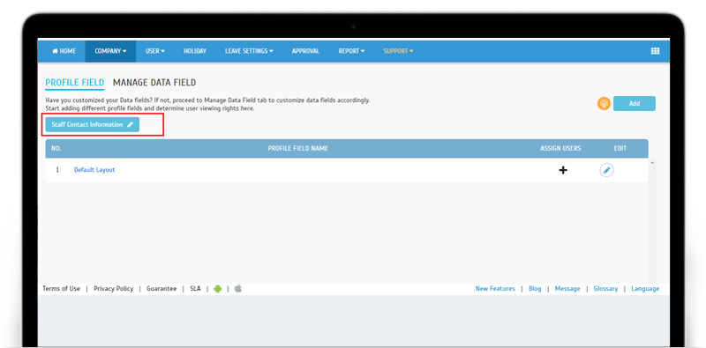The width and height of the screenshot is (706, 348).
Task: Go to Home via house icon
Action: [56, 51]
